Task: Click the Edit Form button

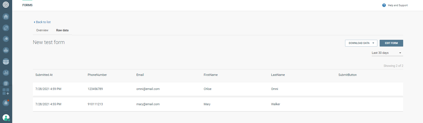Action: 391,43
